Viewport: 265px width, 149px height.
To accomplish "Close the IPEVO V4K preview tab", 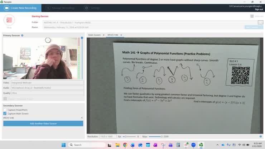I will click(121, 35).
